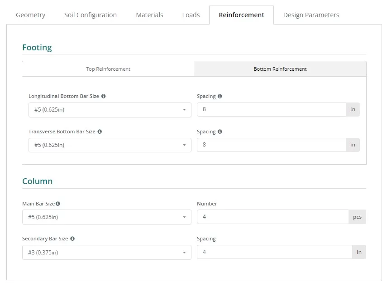Switch to Top Reinforcement section
Image resolution: width=387 pixels, height=288 pixels.
tap(108, 69)
